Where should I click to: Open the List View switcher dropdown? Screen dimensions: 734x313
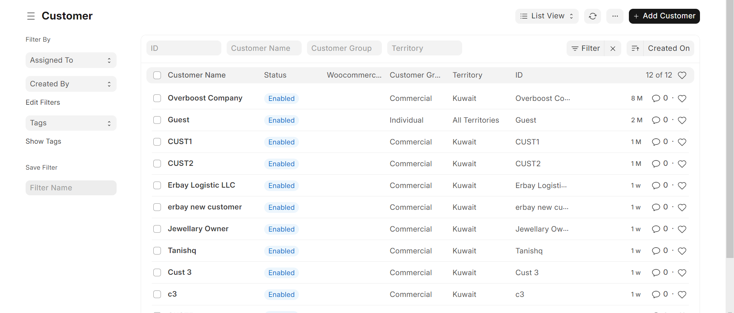point(547,16)
